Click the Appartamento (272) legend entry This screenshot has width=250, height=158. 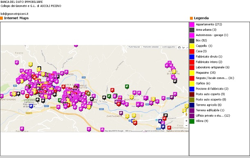[209, 25]
